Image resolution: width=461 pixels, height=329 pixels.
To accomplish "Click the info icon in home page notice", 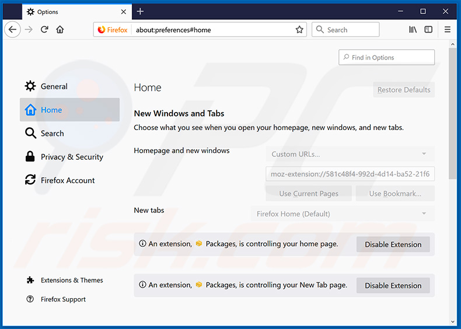I will 142,243.
